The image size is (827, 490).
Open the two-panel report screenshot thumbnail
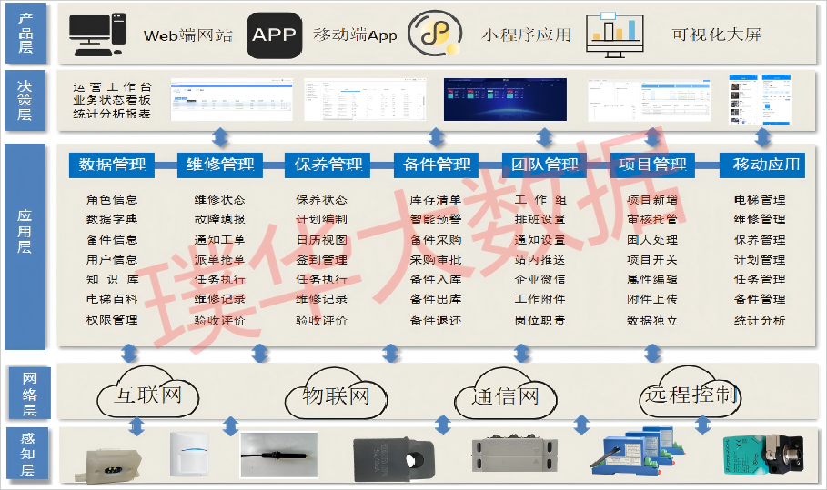(650, 100)
